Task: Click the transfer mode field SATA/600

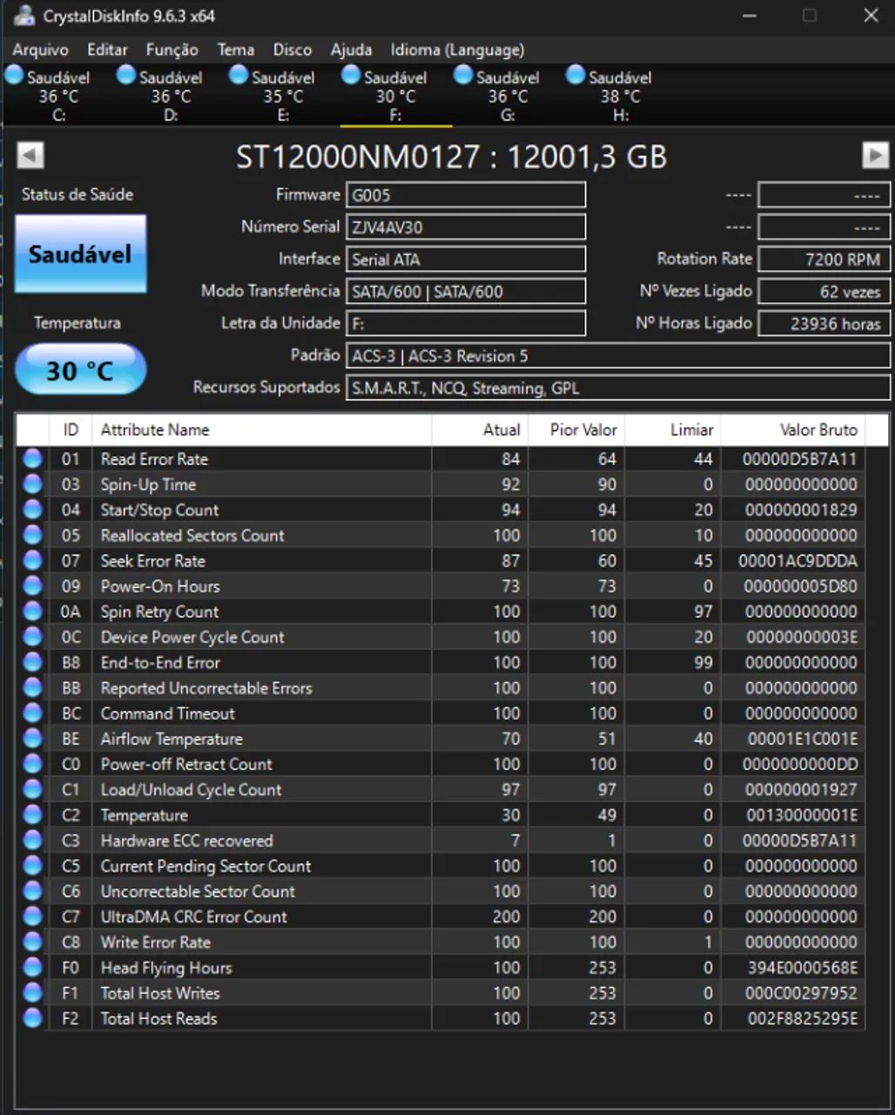Action: point(466,292)
